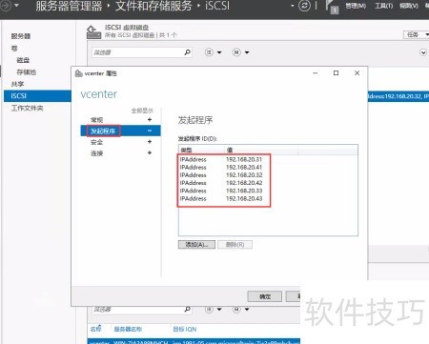Open the 管理 menu

point(356,6)
